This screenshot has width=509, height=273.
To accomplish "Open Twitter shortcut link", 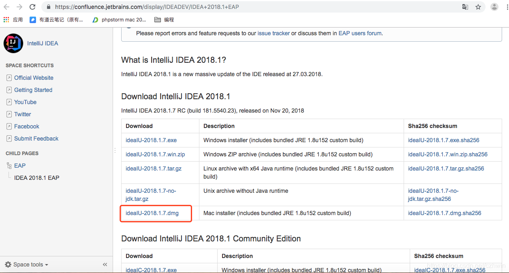I will (x=23, y=114).
